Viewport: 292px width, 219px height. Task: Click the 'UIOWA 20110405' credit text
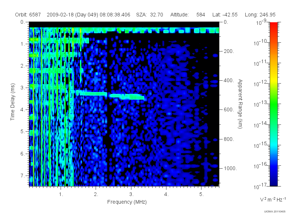275,211
